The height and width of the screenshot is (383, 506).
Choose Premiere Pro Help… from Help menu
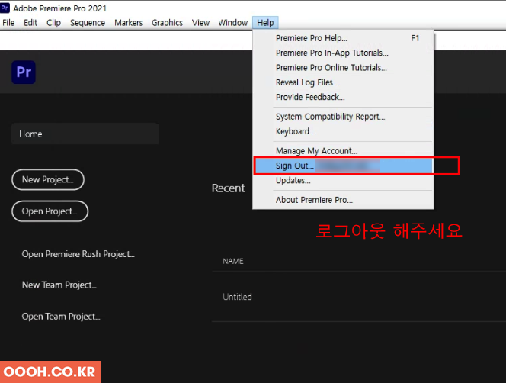343,38
